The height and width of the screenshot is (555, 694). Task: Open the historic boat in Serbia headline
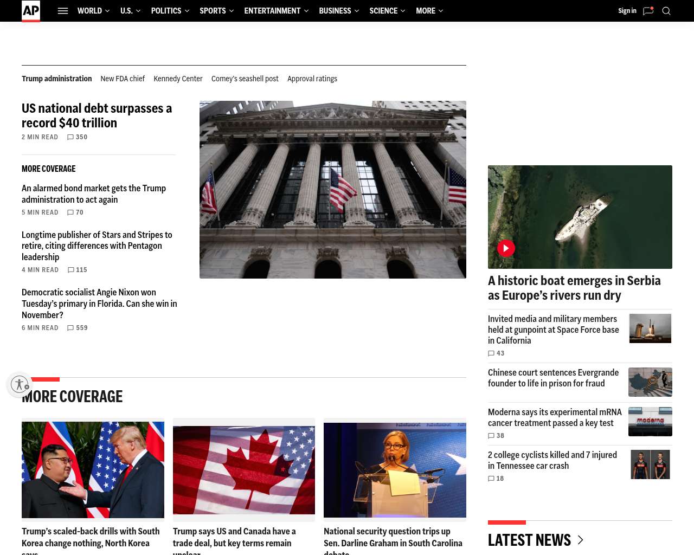(x=574, y=288)
